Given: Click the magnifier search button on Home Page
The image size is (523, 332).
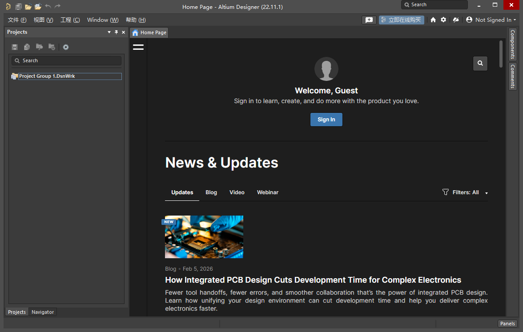Looking at the screenshot, I should [480, 64].
